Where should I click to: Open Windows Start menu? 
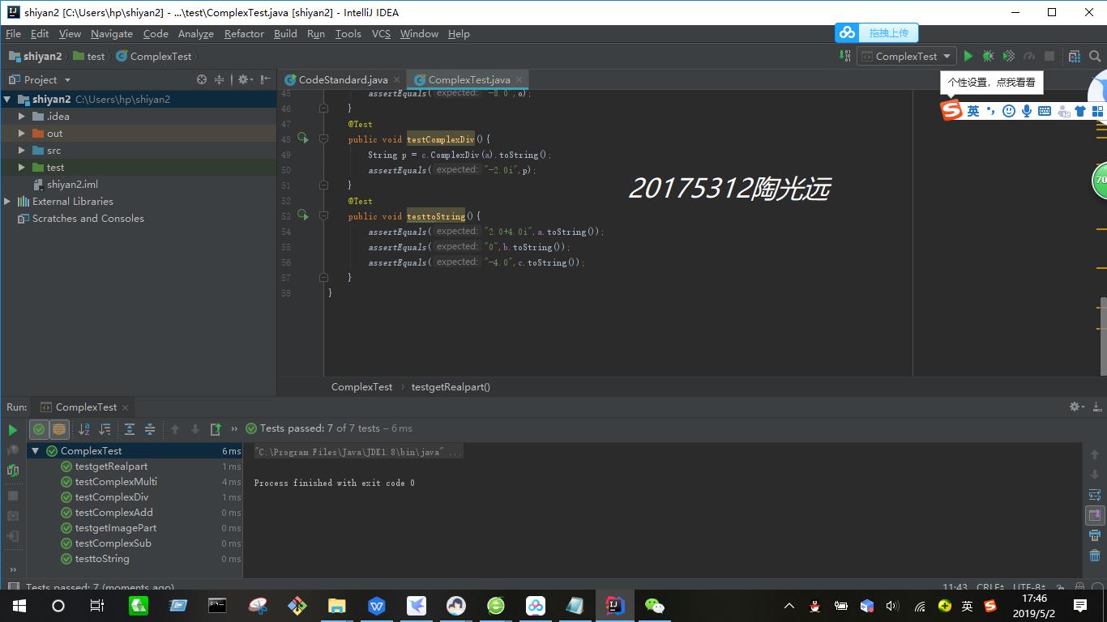coord(19,605)
